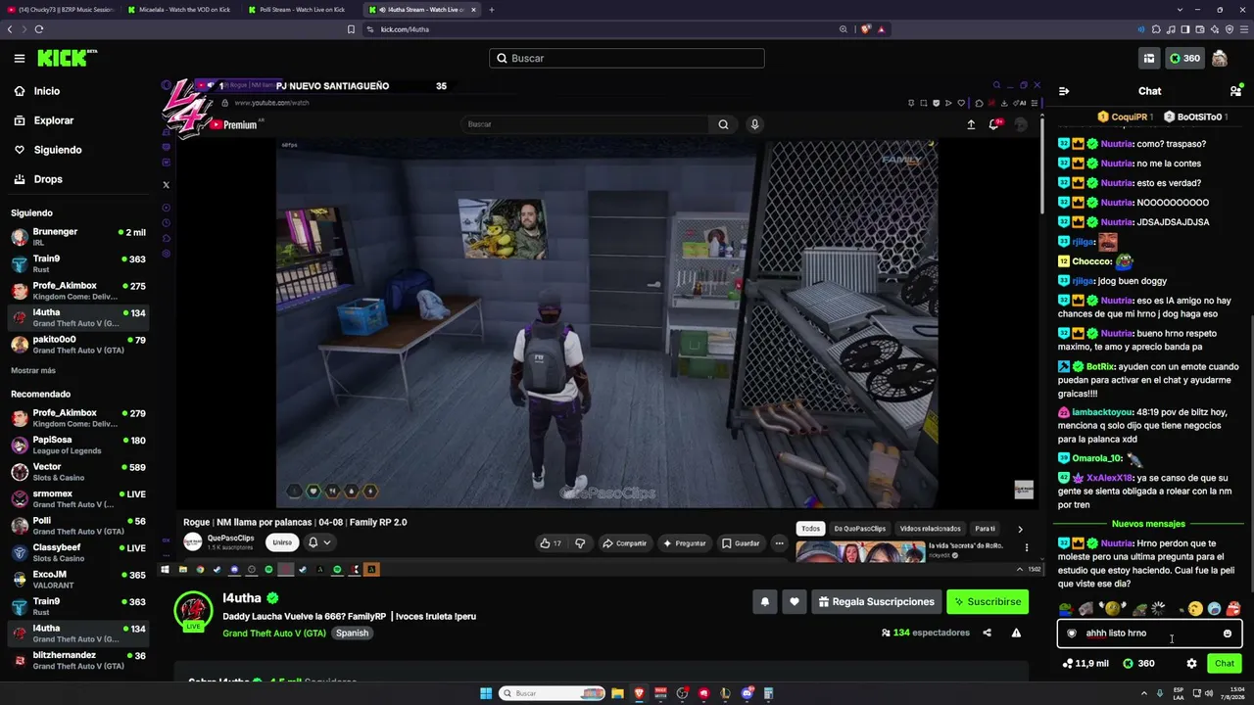Select the 'Videos relacionados' chip
Screen dimensions: 1254x705
(x=930, y=529)
